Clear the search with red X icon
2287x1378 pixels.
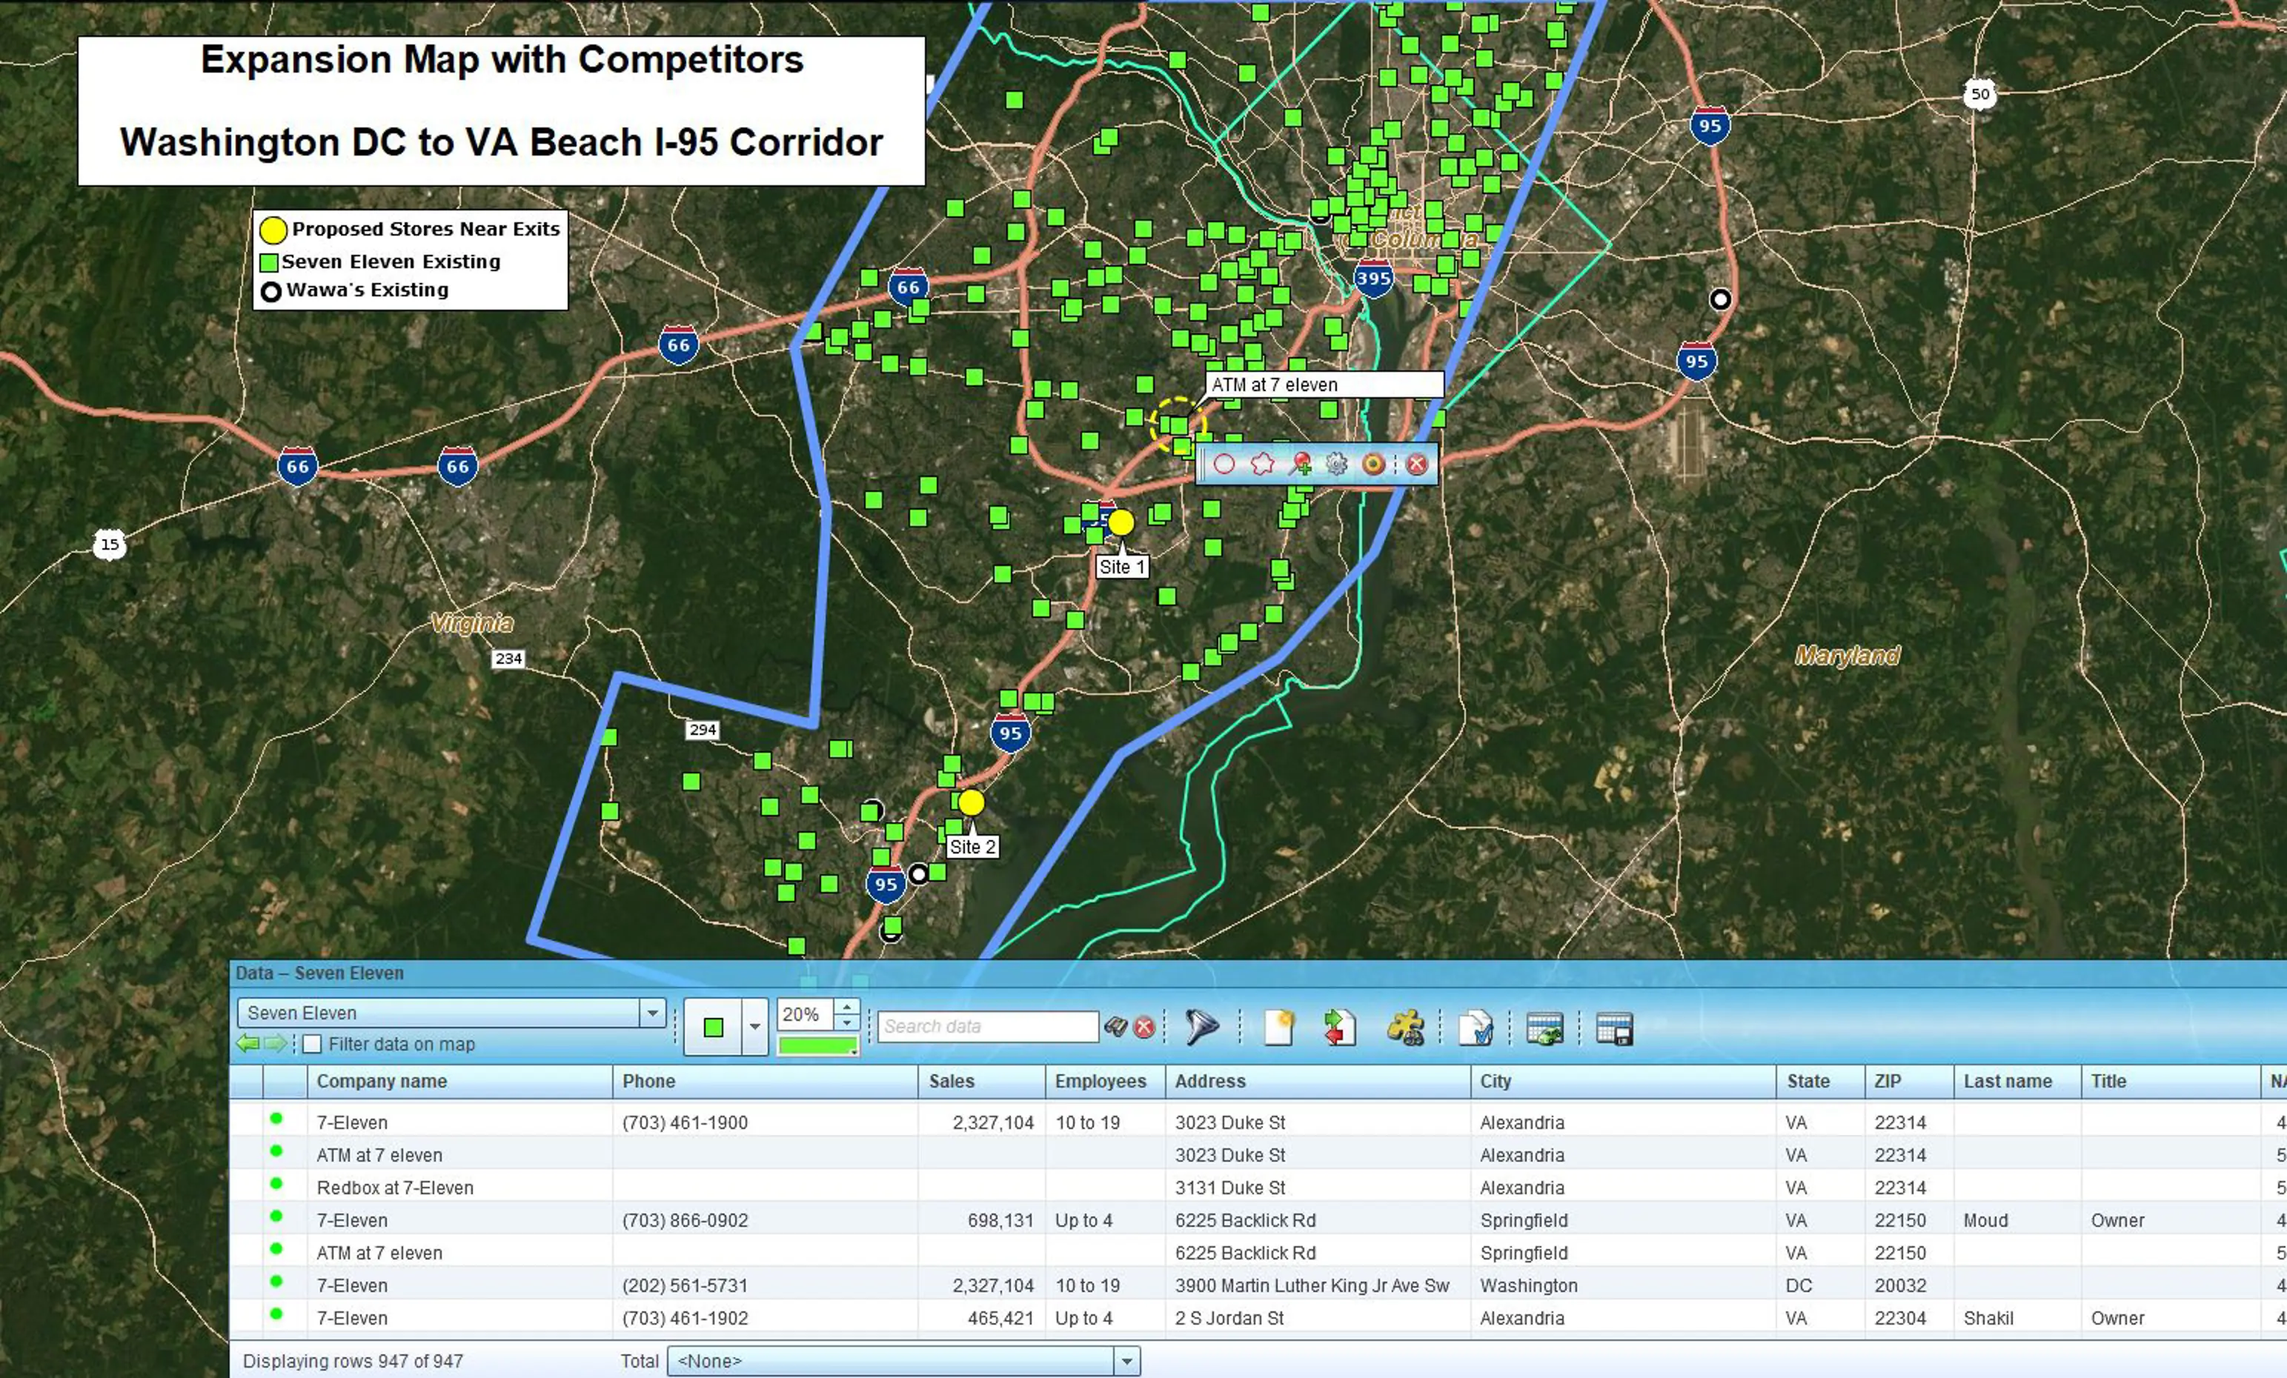pyautogui.click(x=1144, y=1028)
